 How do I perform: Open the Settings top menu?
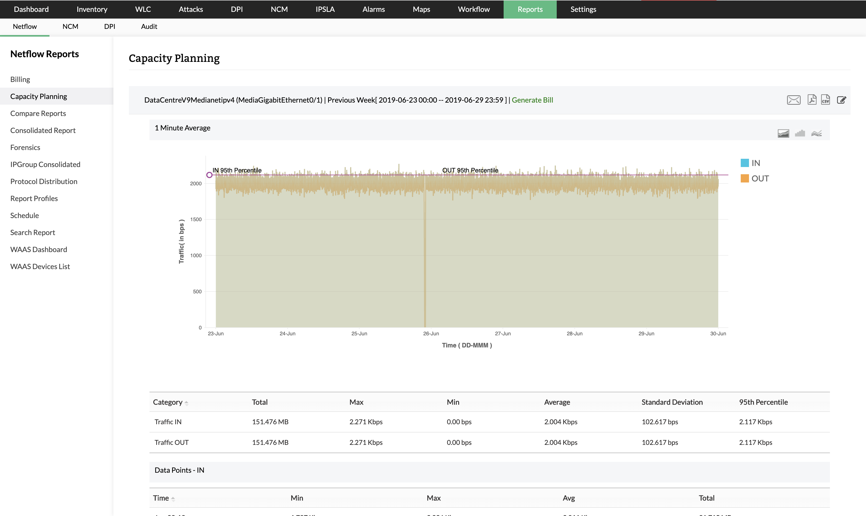click(583, 9)
